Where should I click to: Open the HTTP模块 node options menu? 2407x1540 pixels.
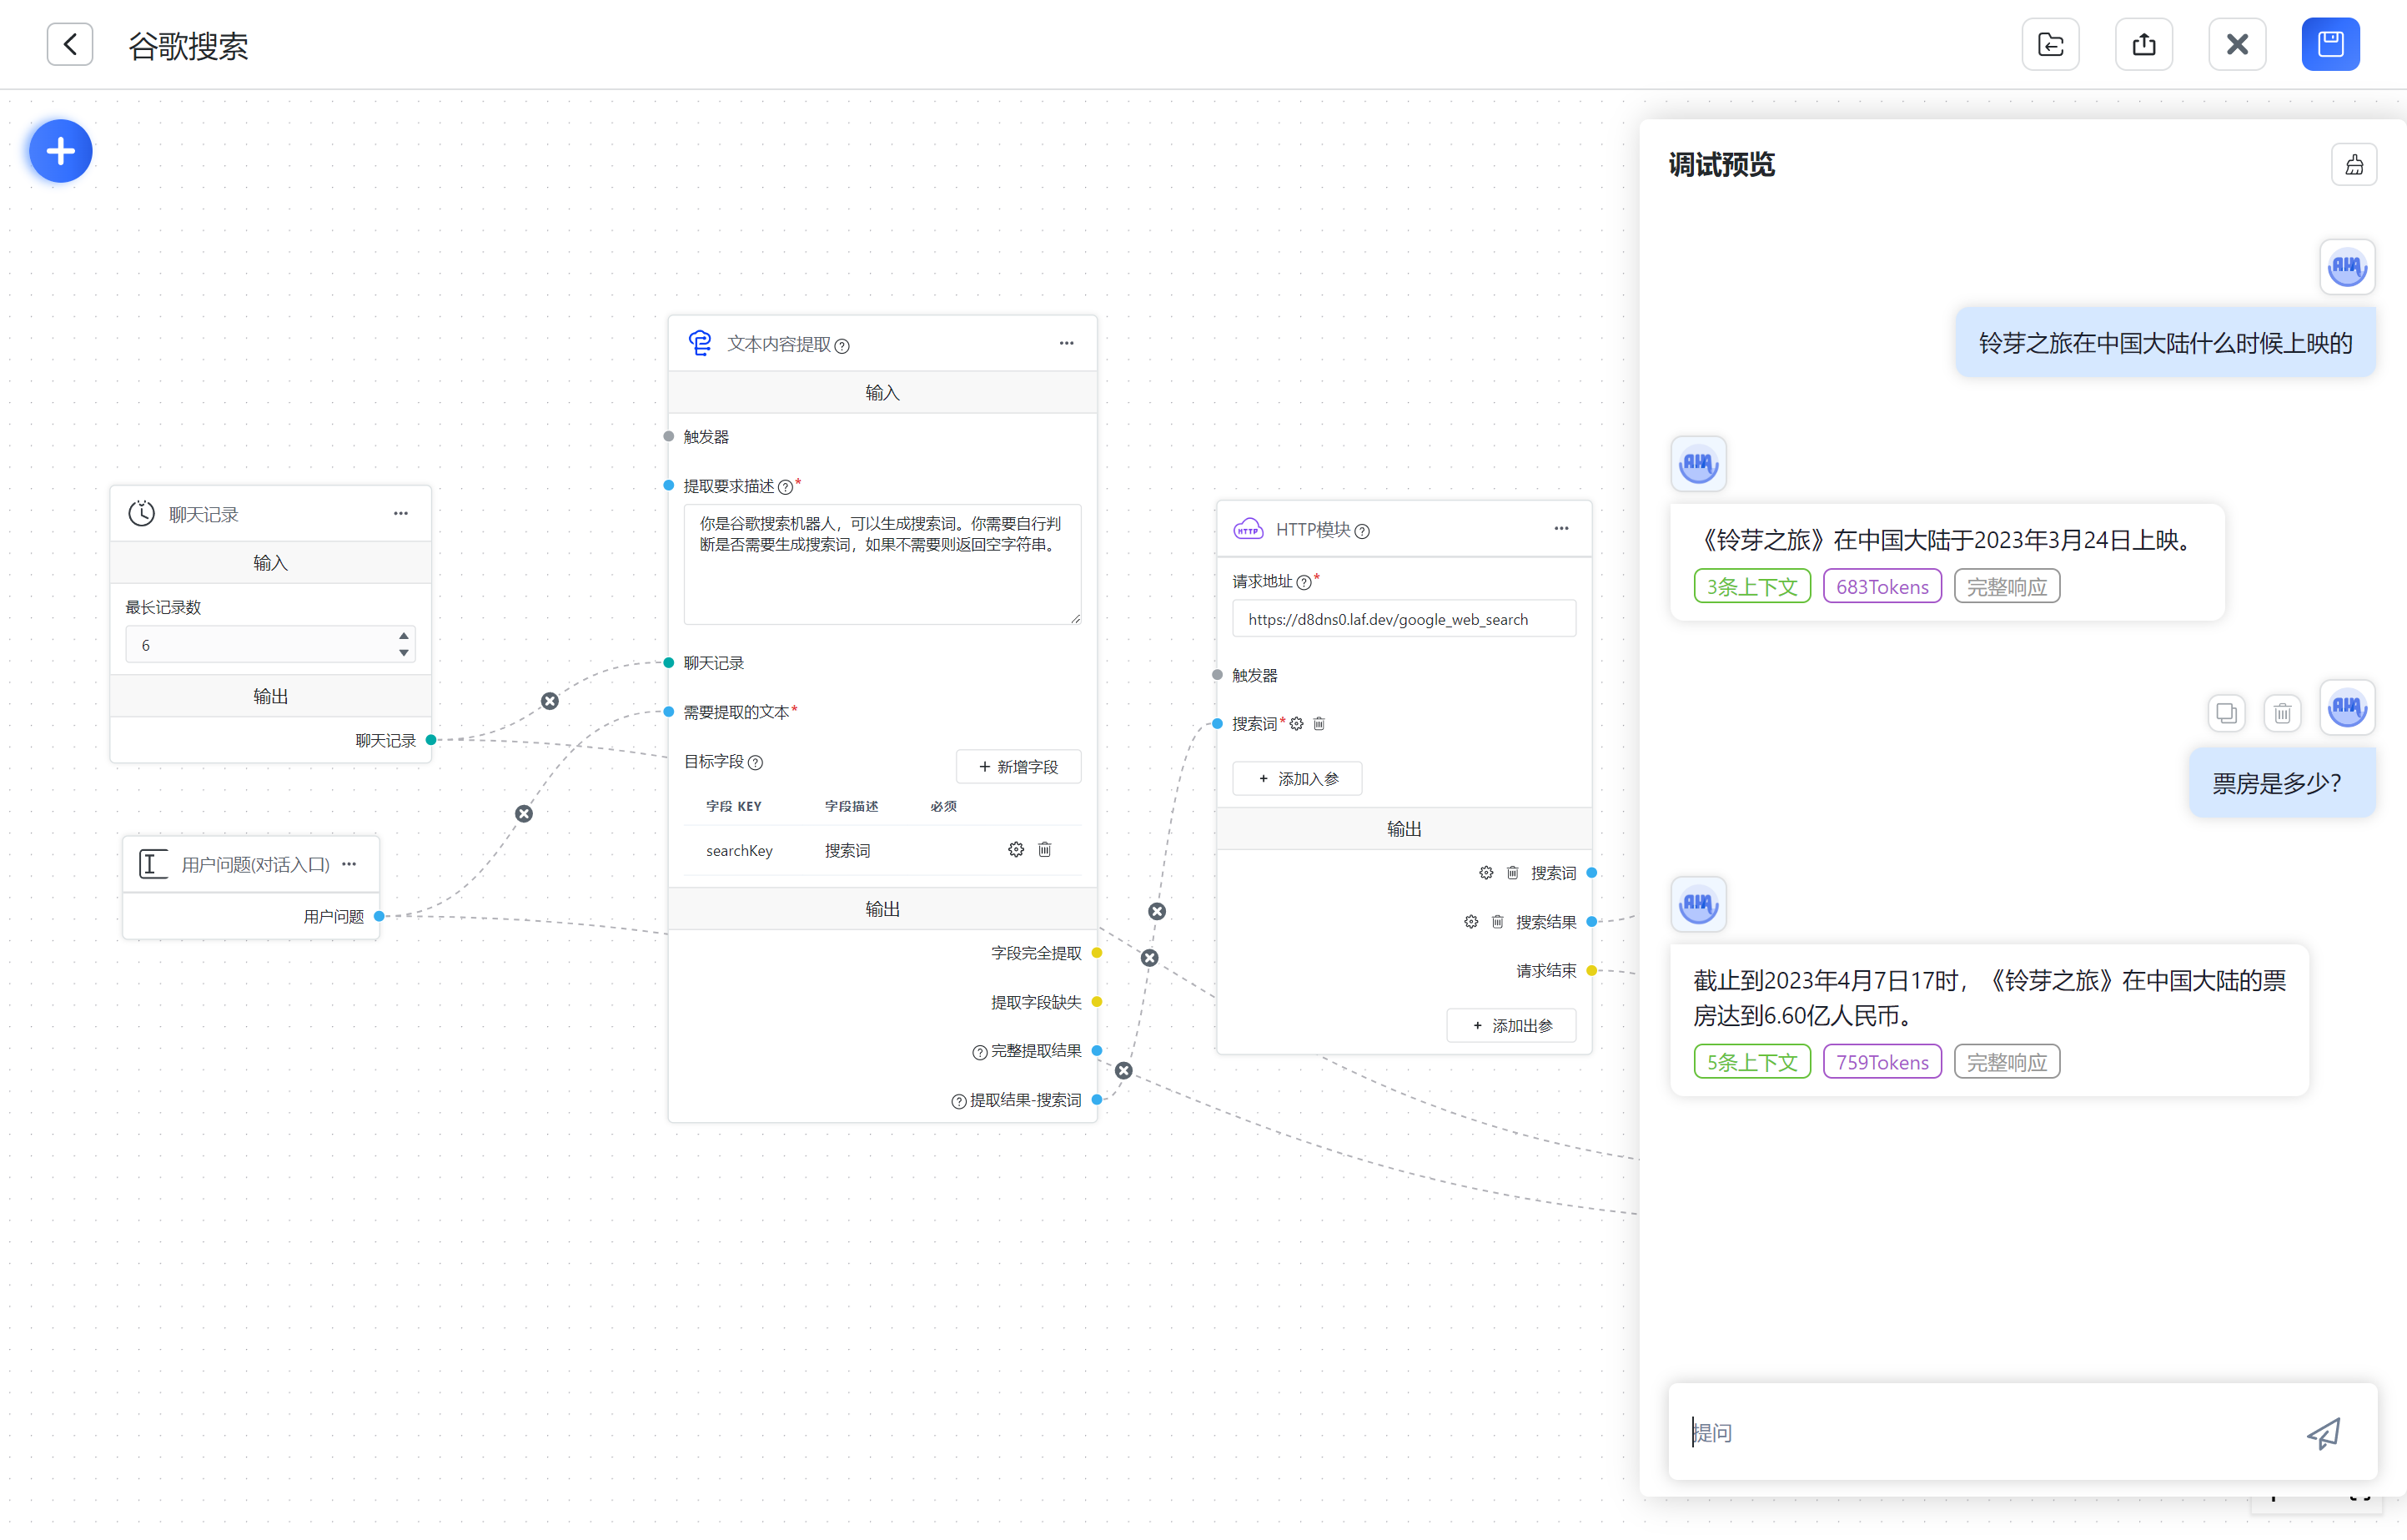click(x=1561, y=528)
